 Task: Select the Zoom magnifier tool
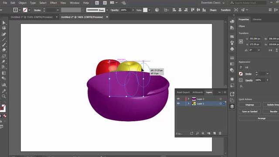coord(4,96)
